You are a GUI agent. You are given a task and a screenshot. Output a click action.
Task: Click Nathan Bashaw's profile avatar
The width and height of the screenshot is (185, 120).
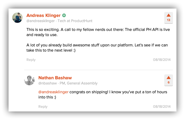pyautogui.click(x=29, y=80)
